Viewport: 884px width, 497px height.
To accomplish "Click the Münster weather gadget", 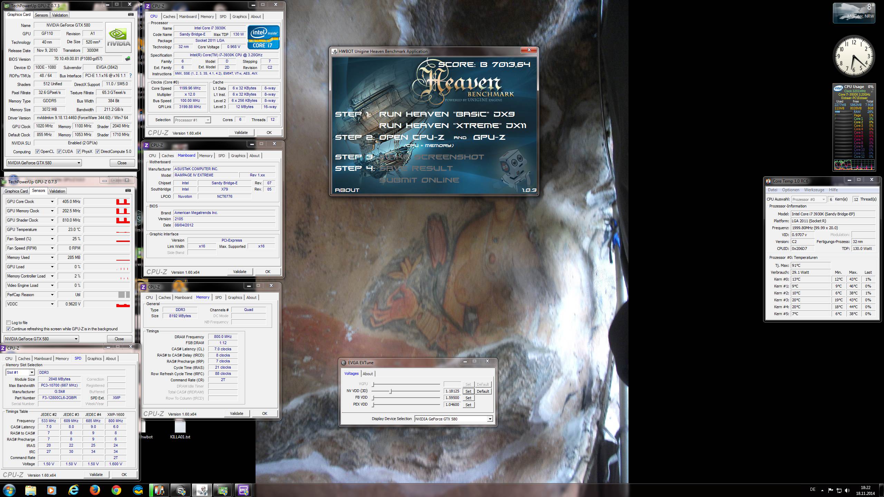I will point(854,13).
